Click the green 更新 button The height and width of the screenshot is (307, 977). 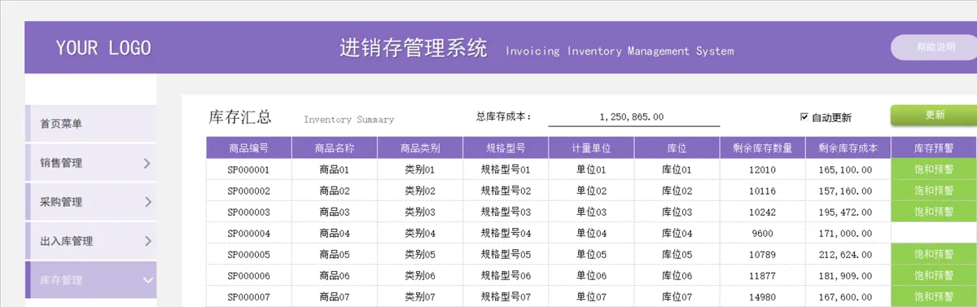[x=934, y=115]
